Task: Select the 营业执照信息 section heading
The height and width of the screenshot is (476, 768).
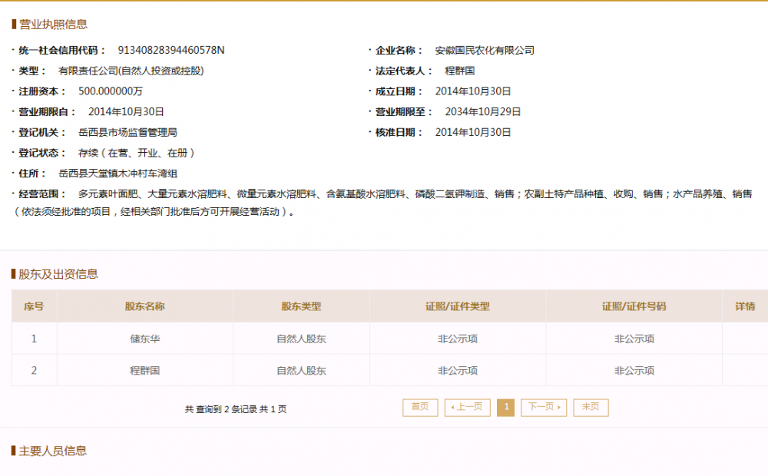Action: [53, 25]
